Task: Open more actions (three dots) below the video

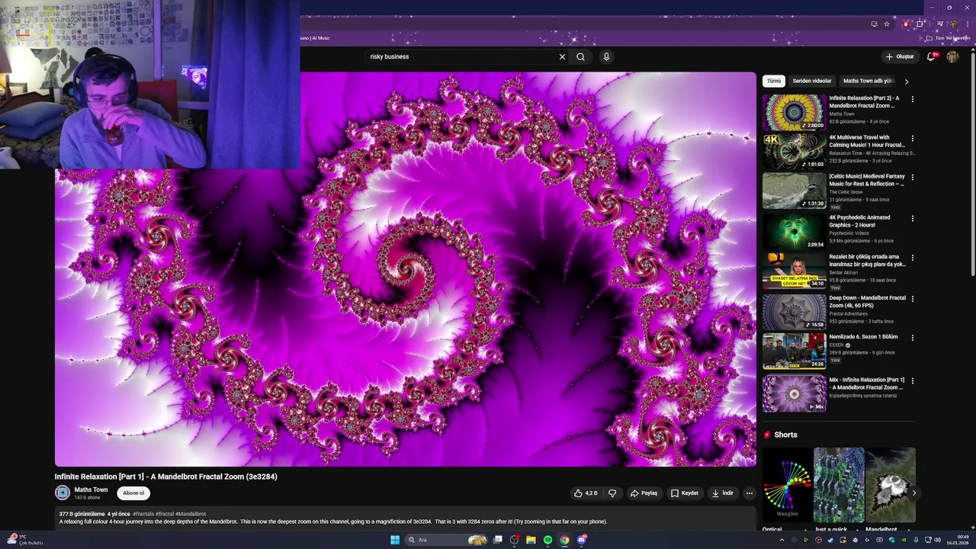Action: click(749, 493)
